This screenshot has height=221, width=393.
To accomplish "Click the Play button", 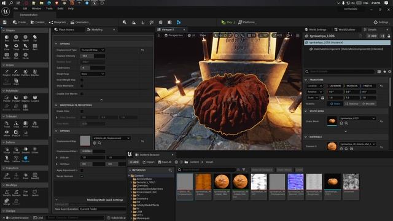I will 227,22.
